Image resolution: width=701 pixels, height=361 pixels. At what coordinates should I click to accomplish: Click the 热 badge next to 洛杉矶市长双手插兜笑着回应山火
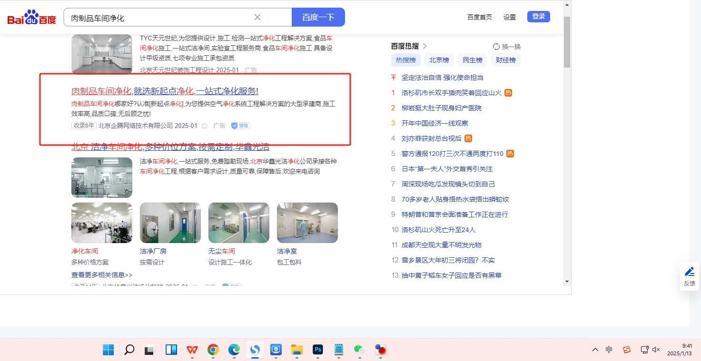tap(508, 93)
